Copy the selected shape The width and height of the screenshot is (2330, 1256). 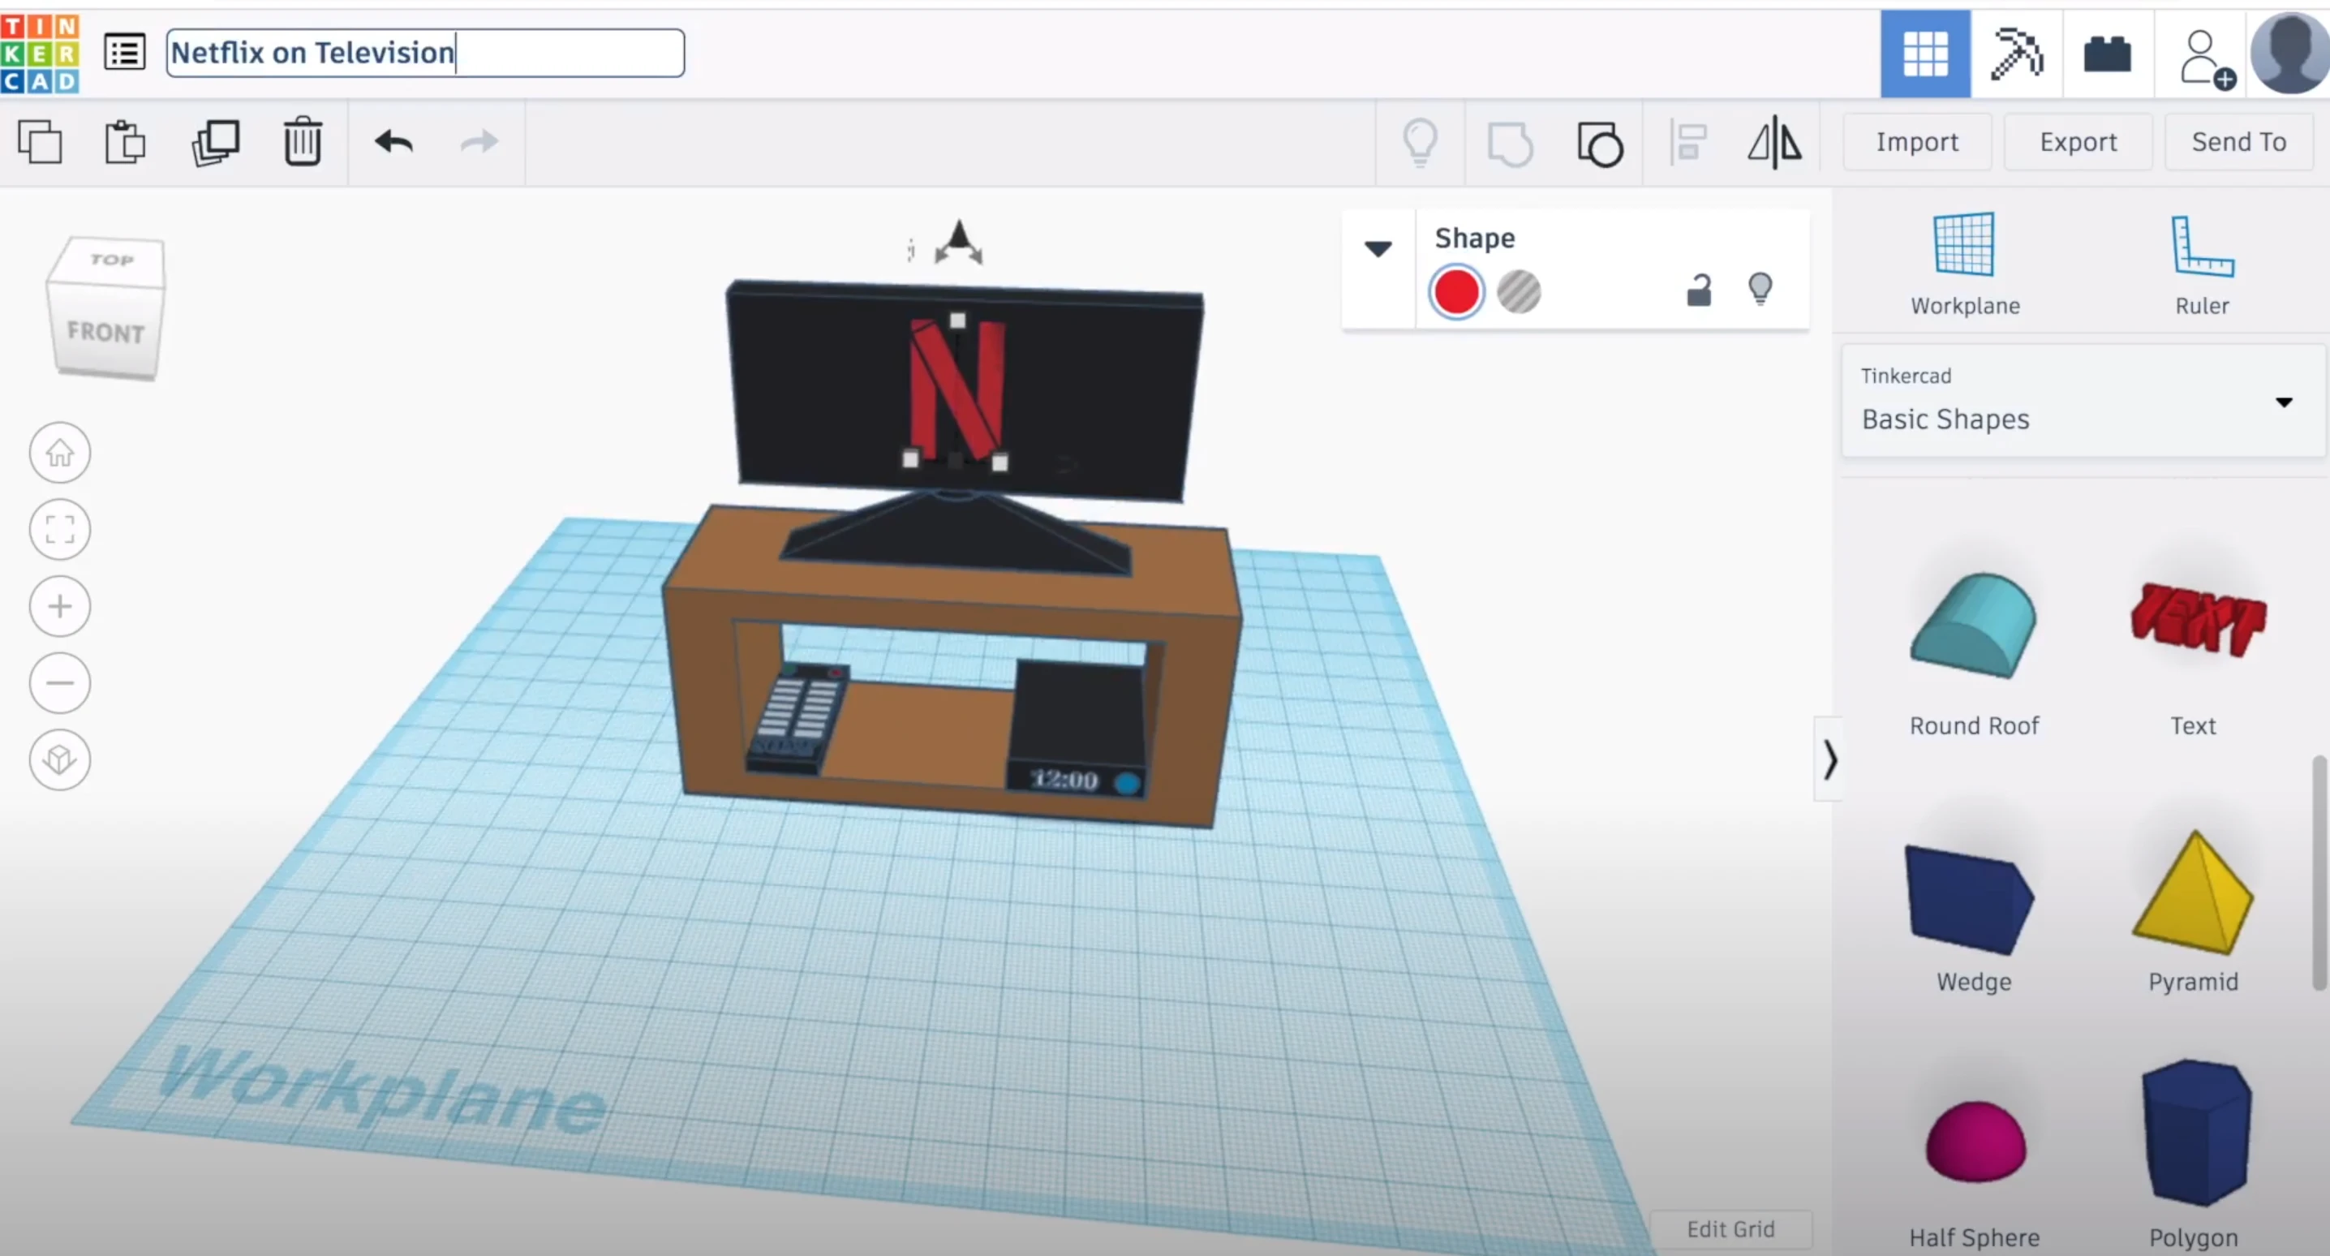[x=41, y=142]
